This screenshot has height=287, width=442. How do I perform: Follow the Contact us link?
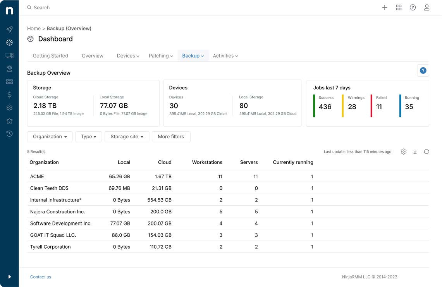point(41,277)
